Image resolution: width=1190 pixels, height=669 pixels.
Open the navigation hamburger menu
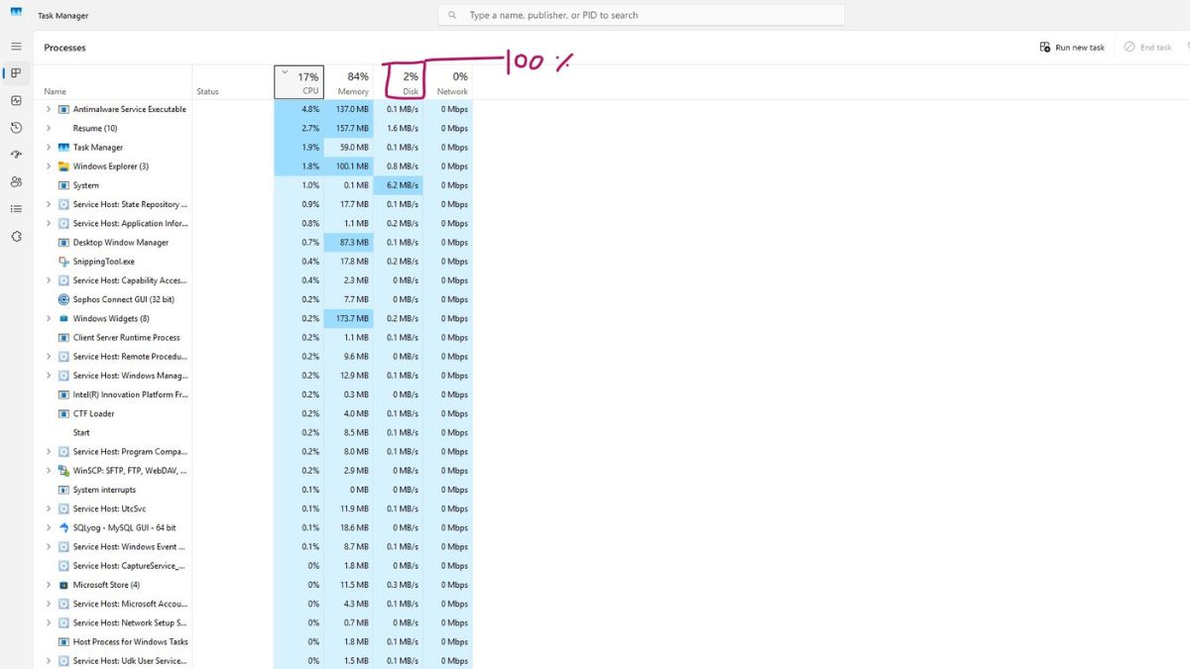pyautogui.click(x=16, y=46)
